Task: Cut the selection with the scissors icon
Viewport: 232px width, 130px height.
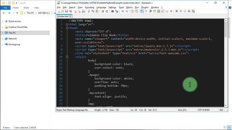Action: (89, 11)
